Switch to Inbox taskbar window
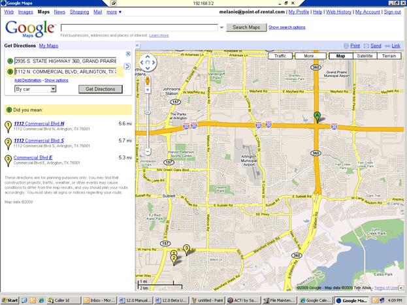 (100, 300)
